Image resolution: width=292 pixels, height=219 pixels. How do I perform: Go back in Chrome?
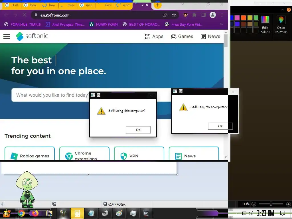[6, 15]
